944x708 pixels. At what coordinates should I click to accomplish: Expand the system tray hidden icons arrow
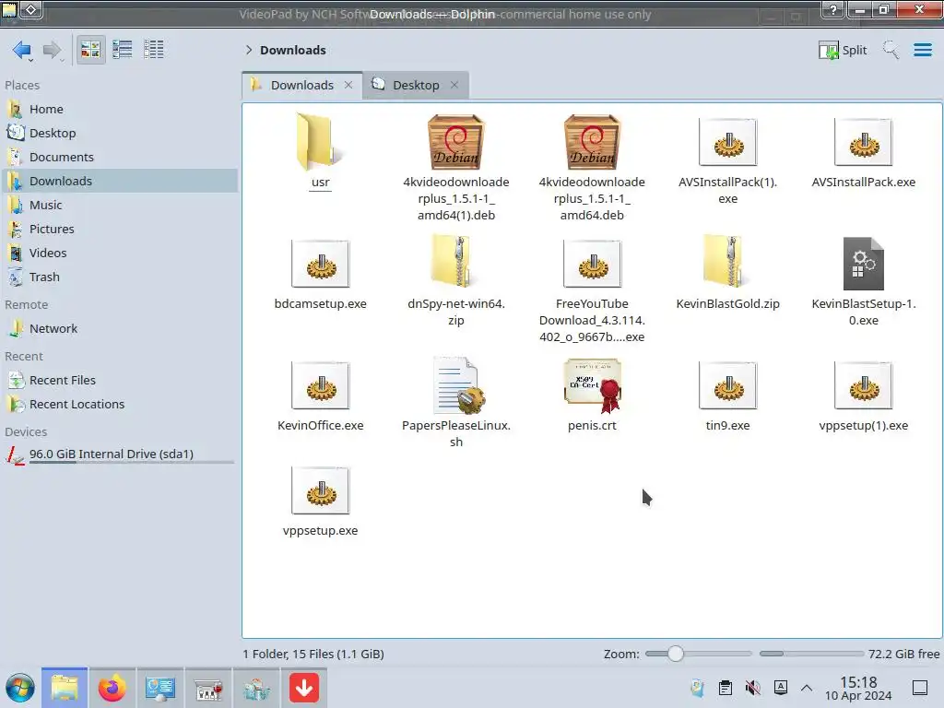coord(807,688)
